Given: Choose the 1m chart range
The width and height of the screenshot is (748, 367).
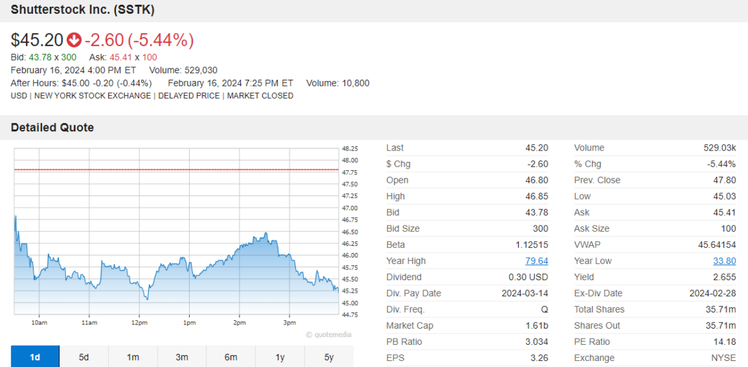Looking at the screenshot, I should [x=133, y=357].
